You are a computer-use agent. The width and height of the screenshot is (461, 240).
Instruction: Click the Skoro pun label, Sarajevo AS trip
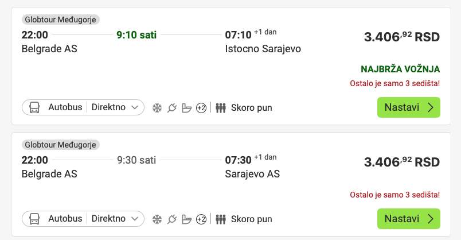pos(251,219)
